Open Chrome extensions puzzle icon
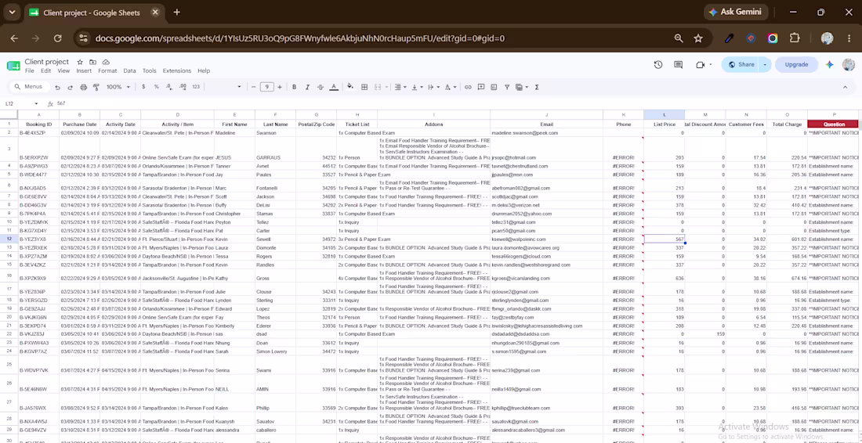 [x=795, y=38]
